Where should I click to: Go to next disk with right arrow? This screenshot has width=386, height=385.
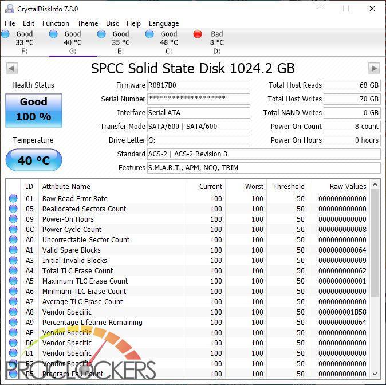tap(374, 68)
